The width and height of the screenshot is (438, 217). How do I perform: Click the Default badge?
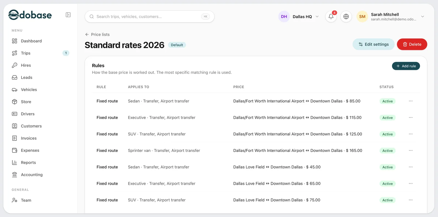point(177,45)
